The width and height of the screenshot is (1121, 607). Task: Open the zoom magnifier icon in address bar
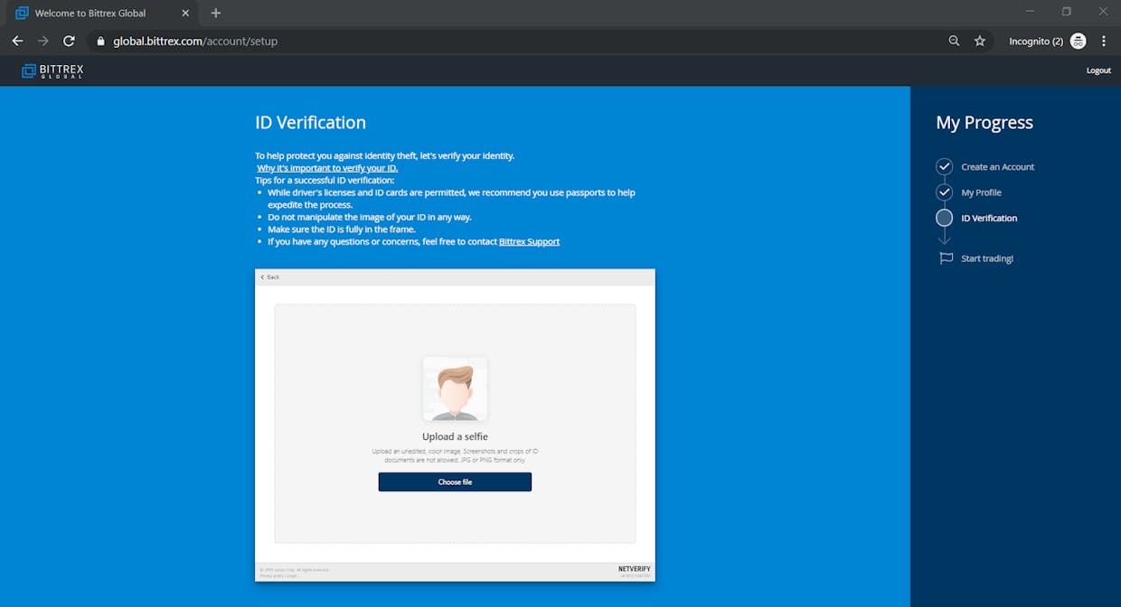pos(954,41)
